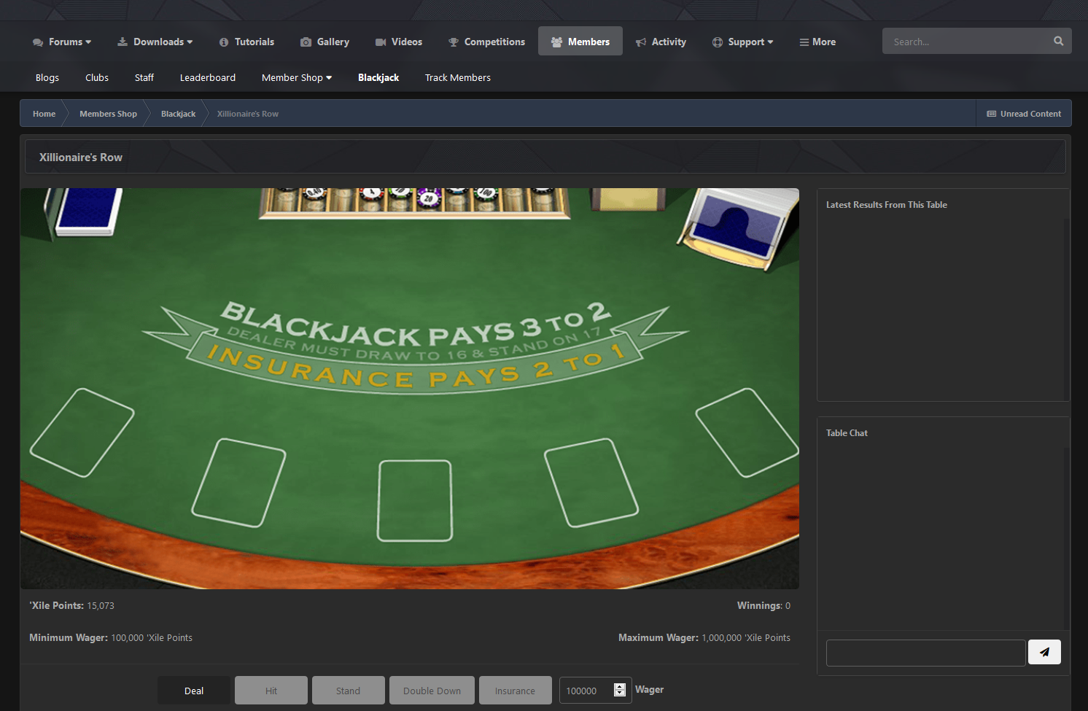This screenshot has height=711, width=1088.
Task: Click the Minimum Wager text
Action: 111,637
